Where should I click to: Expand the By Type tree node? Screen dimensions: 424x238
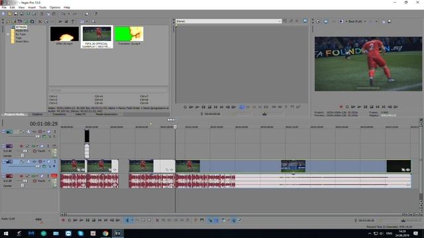coord(8,34)
